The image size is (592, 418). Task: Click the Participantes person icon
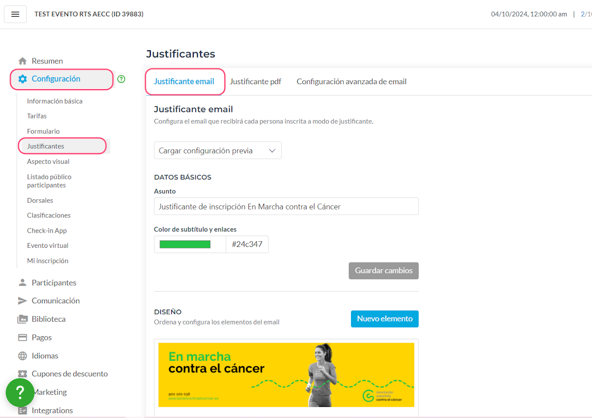coord(22,283)
